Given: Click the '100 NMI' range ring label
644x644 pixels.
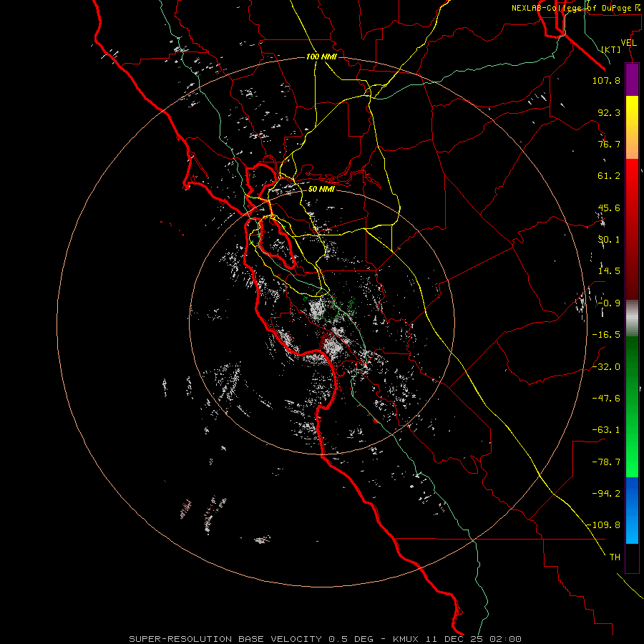Looking at the screenshot, I should [x=321, y=57].
